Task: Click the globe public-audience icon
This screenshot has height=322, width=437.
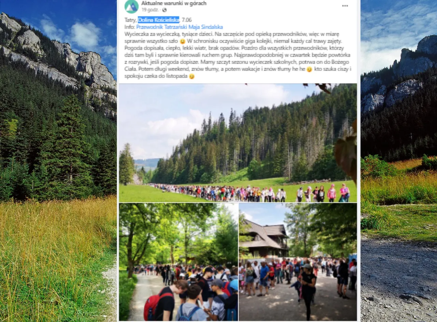Action: 165,10
